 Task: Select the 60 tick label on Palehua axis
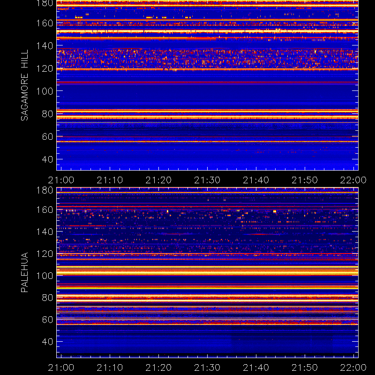pyautogui.click(x=48, y=320)
